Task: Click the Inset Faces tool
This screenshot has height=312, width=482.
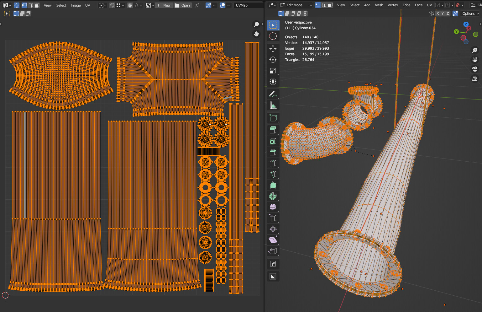Action: [x=273, y=141]
